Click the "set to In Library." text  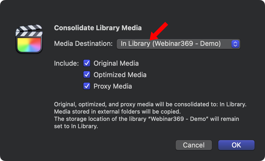tap(76, 126)
